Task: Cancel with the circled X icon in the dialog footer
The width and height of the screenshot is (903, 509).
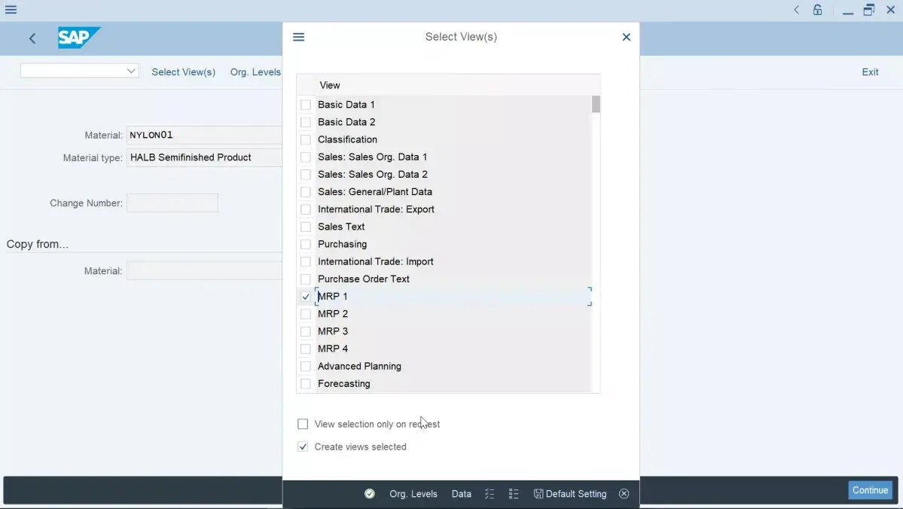Action: (624, 494)
